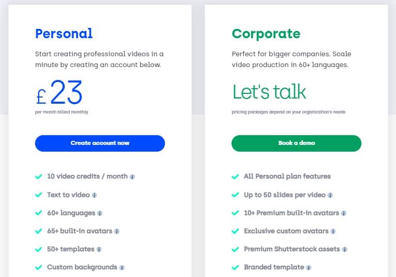Viewport: 396px width, 277px height.
Task: Show info for 10+ Premium built-in avatars
Action: pos(343,214)
